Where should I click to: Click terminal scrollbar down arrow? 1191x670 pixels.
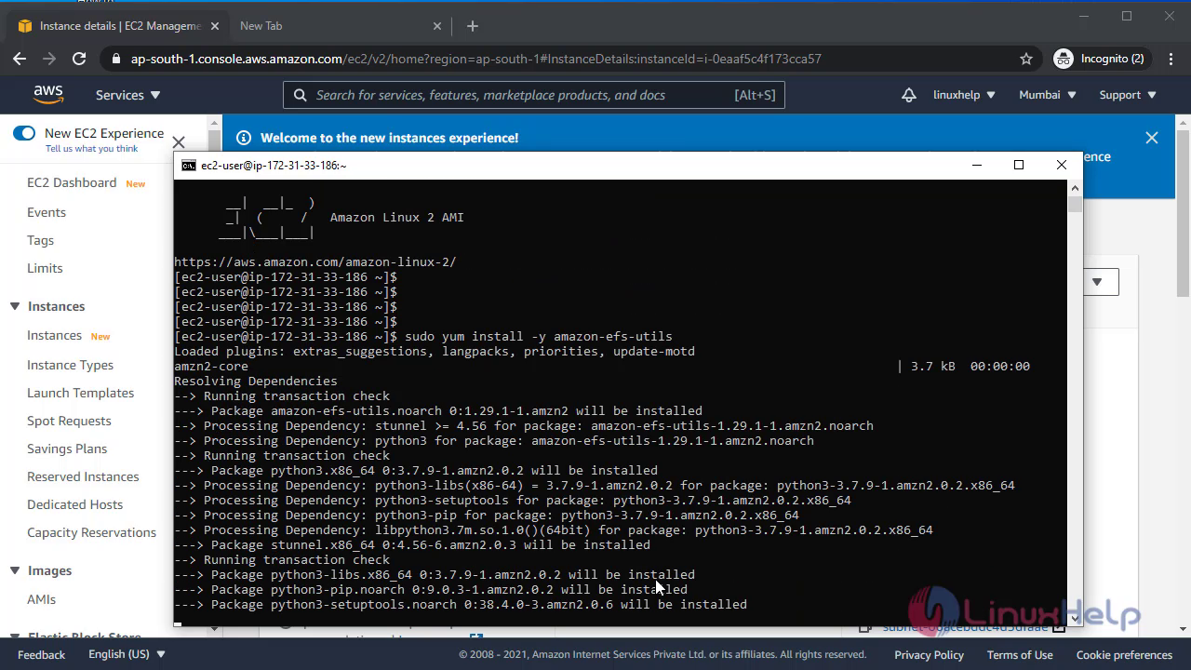[x=1075, y=618]
